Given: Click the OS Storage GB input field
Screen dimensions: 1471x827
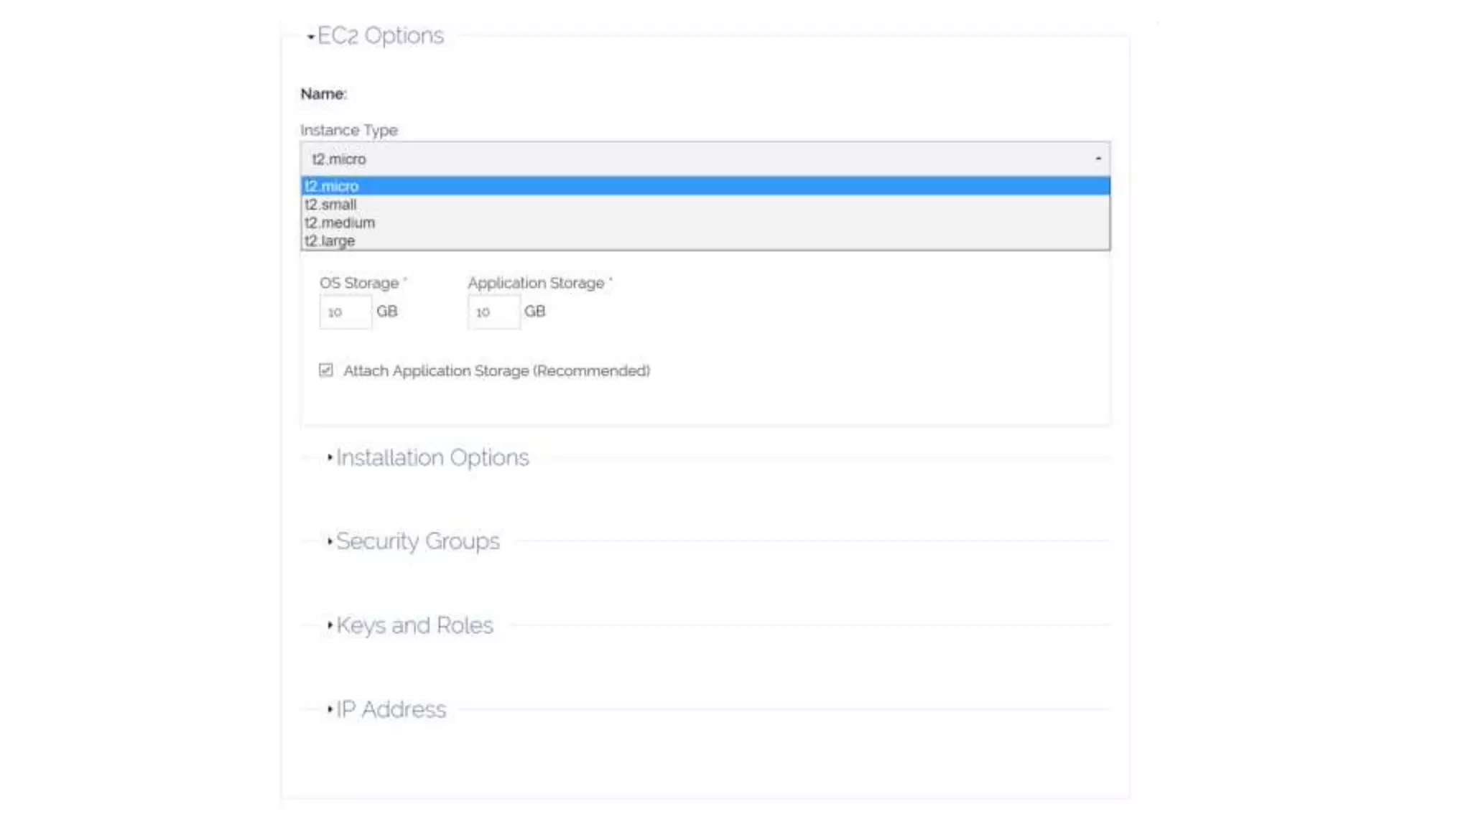Looking at the screenshot, I should (x=345, y=312).
